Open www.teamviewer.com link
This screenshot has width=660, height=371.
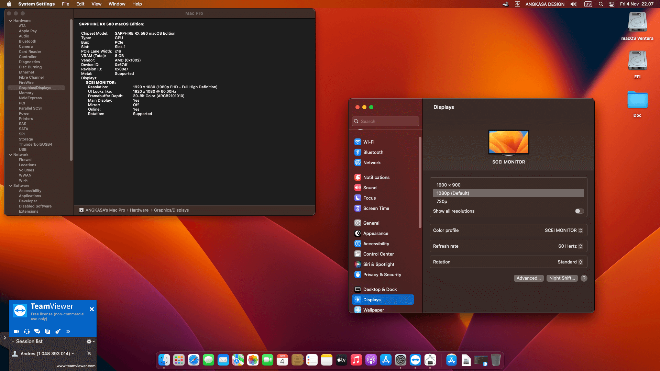pos(76,366)
